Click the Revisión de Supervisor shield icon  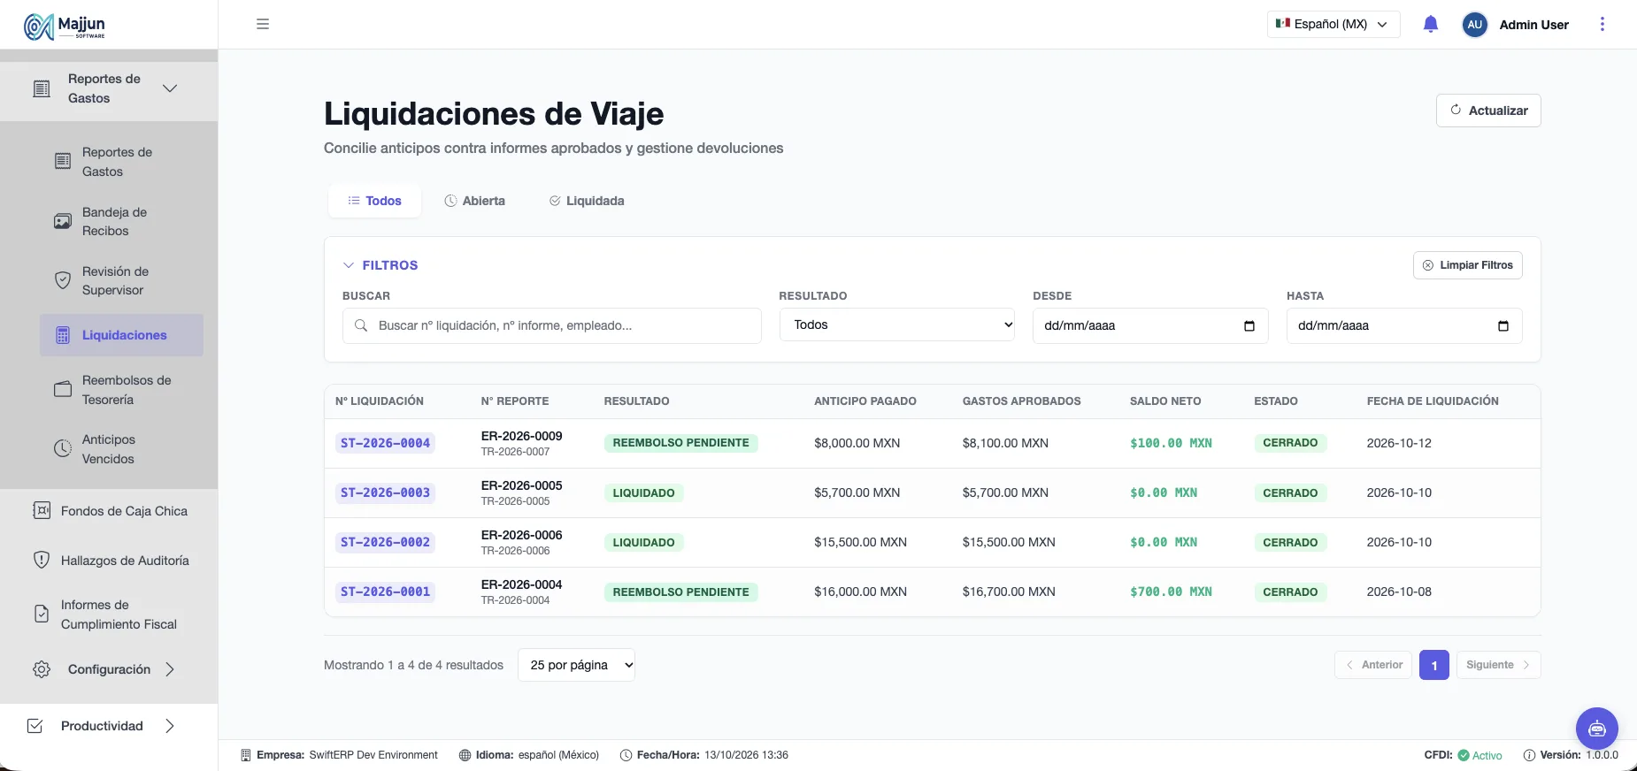tap(63, 280)
